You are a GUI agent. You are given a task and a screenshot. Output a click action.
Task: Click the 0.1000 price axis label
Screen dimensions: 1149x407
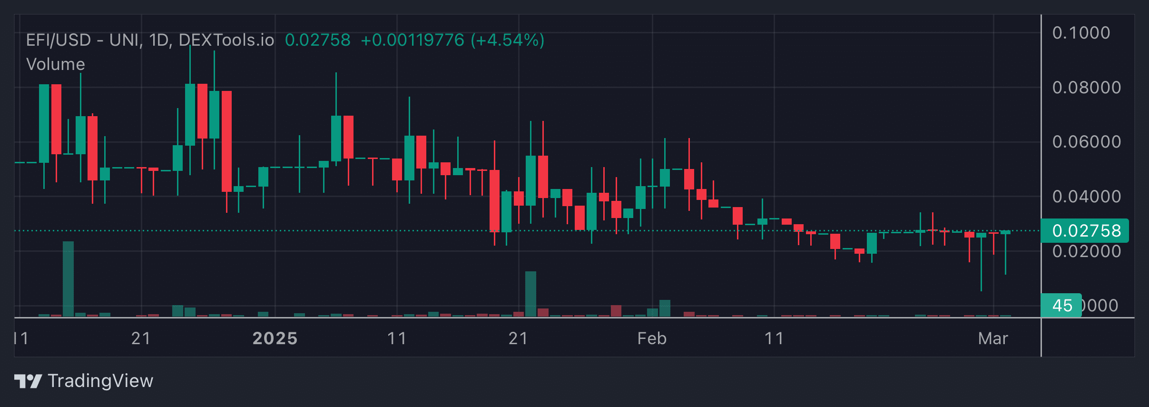pos(1081,33)
